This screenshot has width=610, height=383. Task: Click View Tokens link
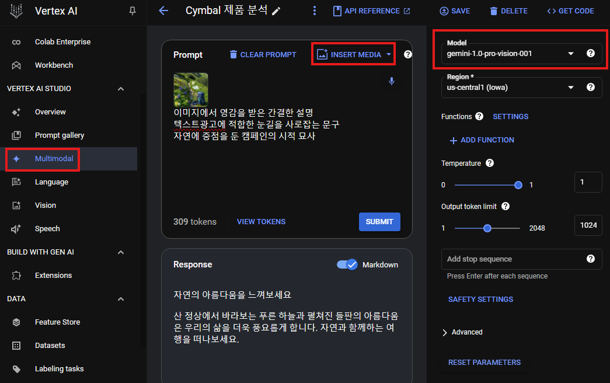pyautogui.click(x=261, y=222)
